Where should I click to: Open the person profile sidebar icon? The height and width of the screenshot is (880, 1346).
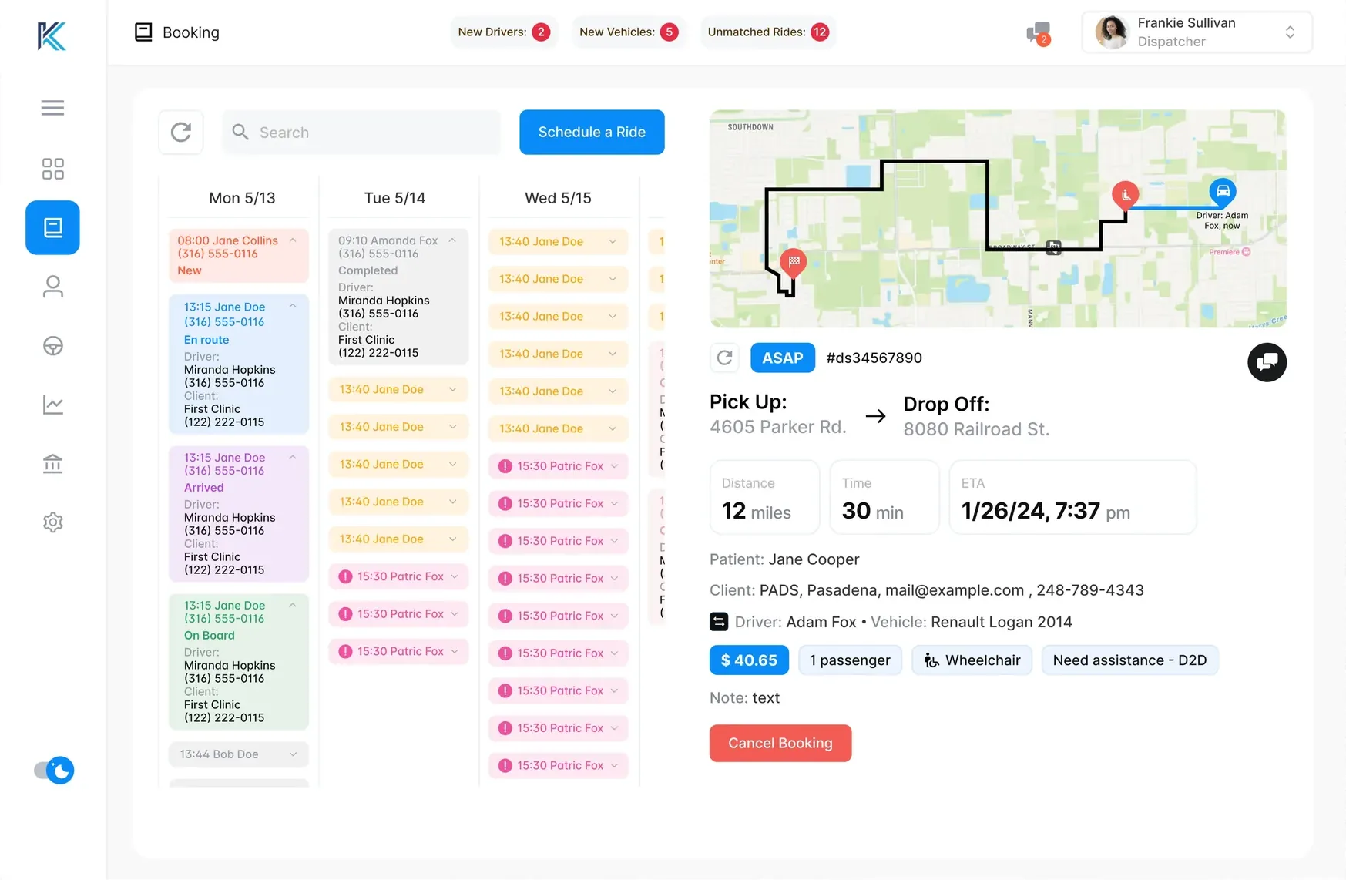(x=52, y=287)
